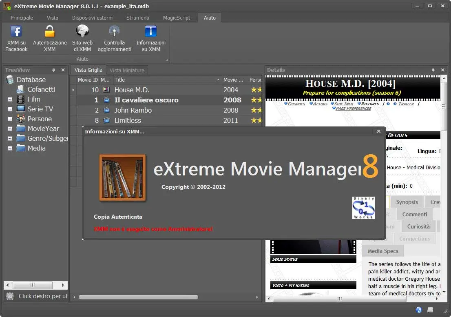Open Sito web di XMM
This screenshot has height=317, width=451.
82,38
